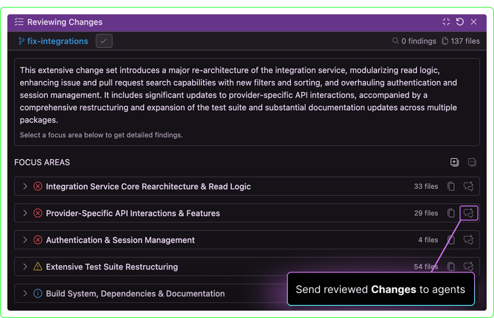Viewport: 494px width, 318px height.
Task: Close the Reviewing Changes panel
Action: (474, 22)
